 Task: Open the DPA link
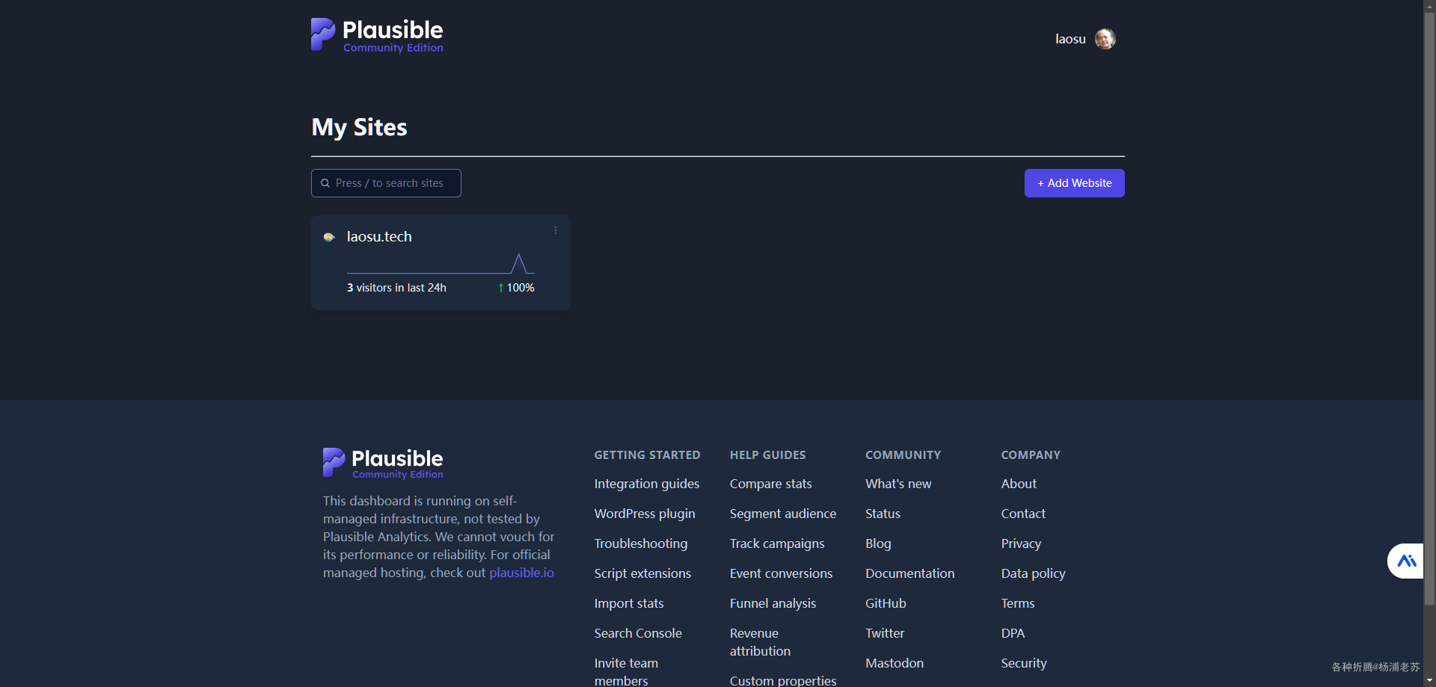pos(1013,633)
